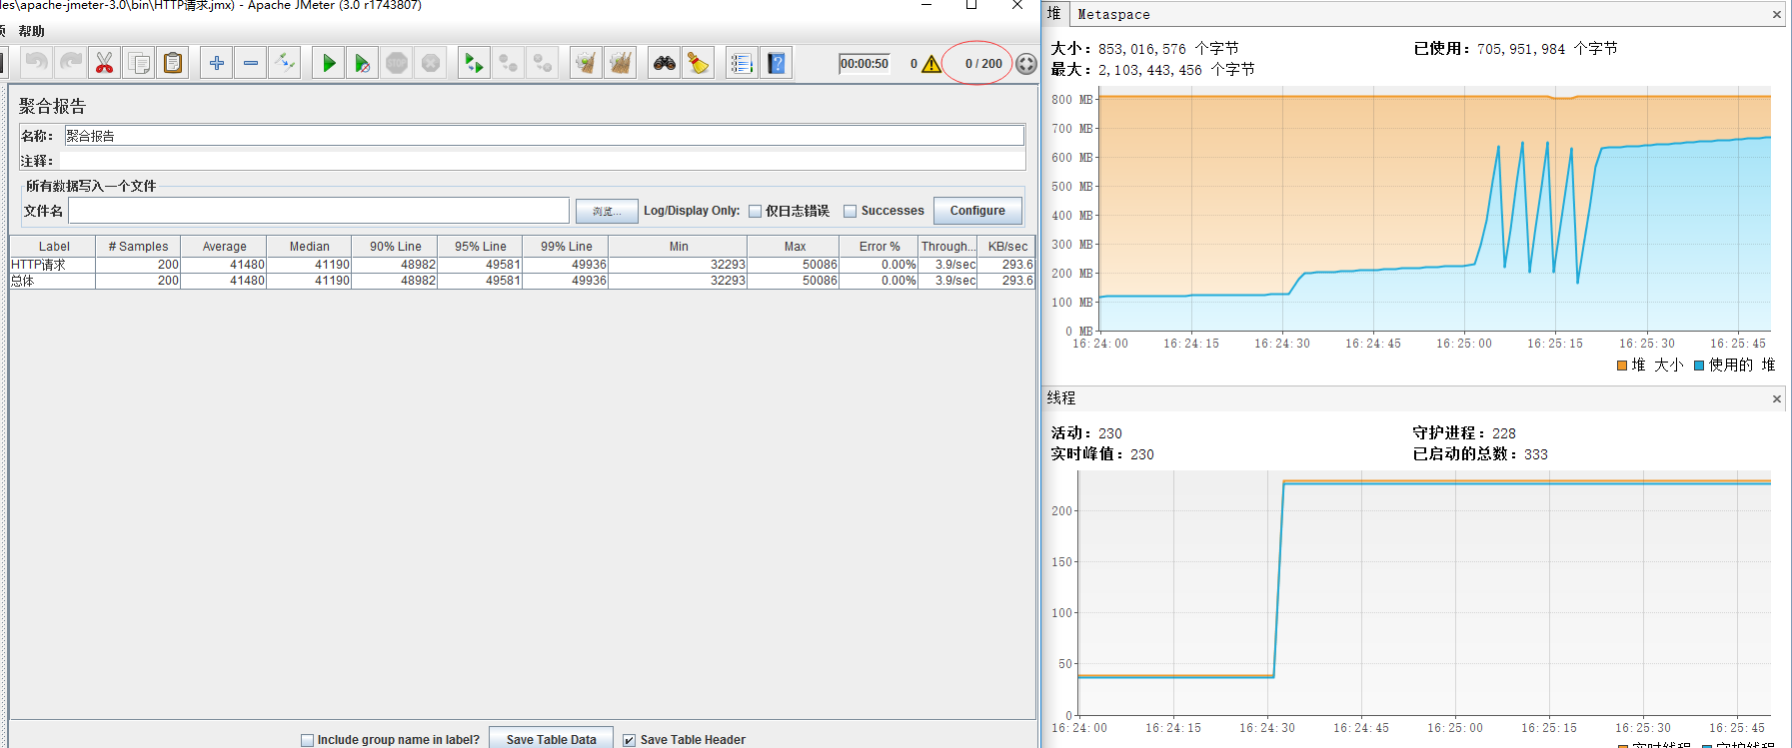
Task: Click the Clear results broom icon
Action: point(586,63)
